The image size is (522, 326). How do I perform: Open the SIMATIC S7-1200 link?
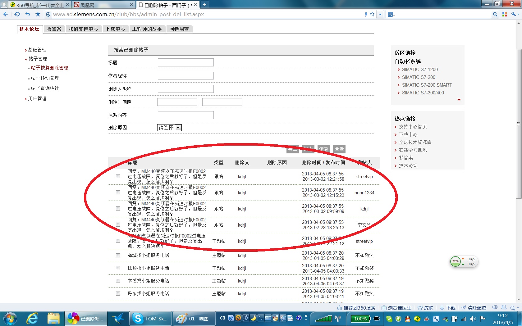click(x=420, y=70)
